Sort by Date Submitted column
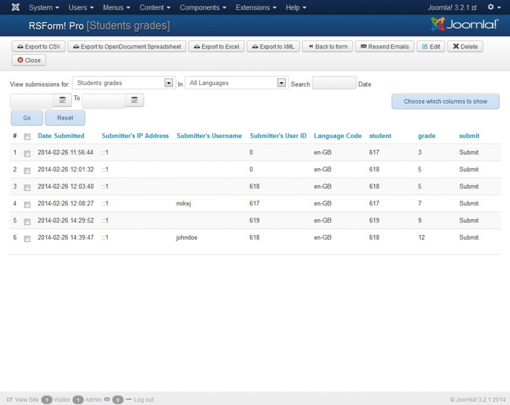This screenshot has width=510, height=405. 61,136
